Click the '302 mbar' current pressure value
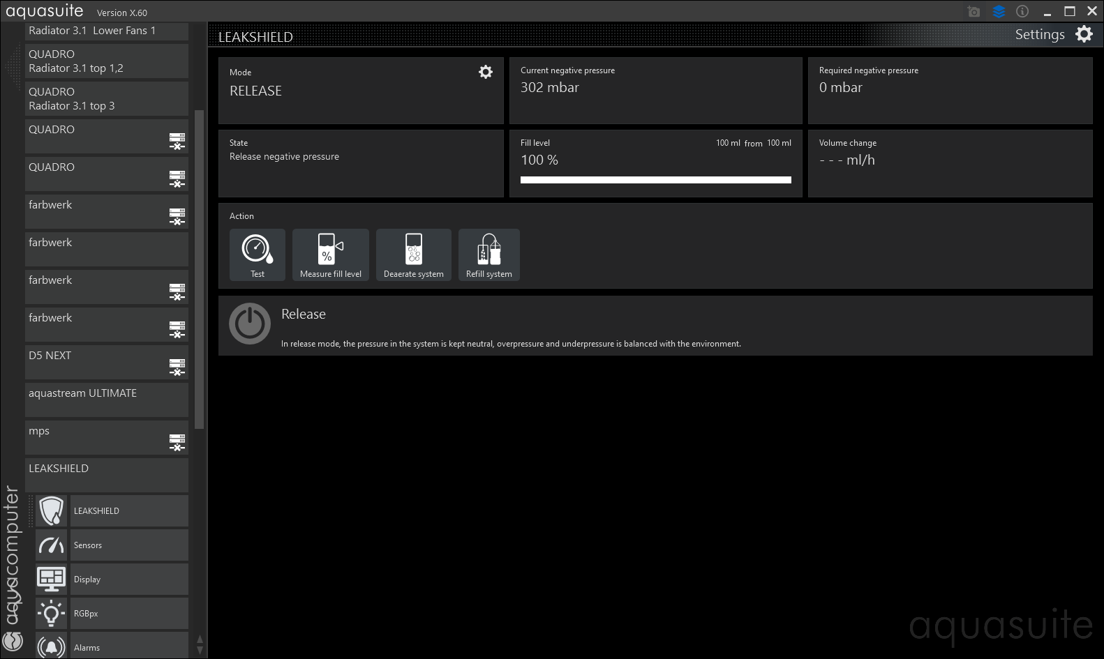Viewport: 1104px width, 659px height. 550,87
